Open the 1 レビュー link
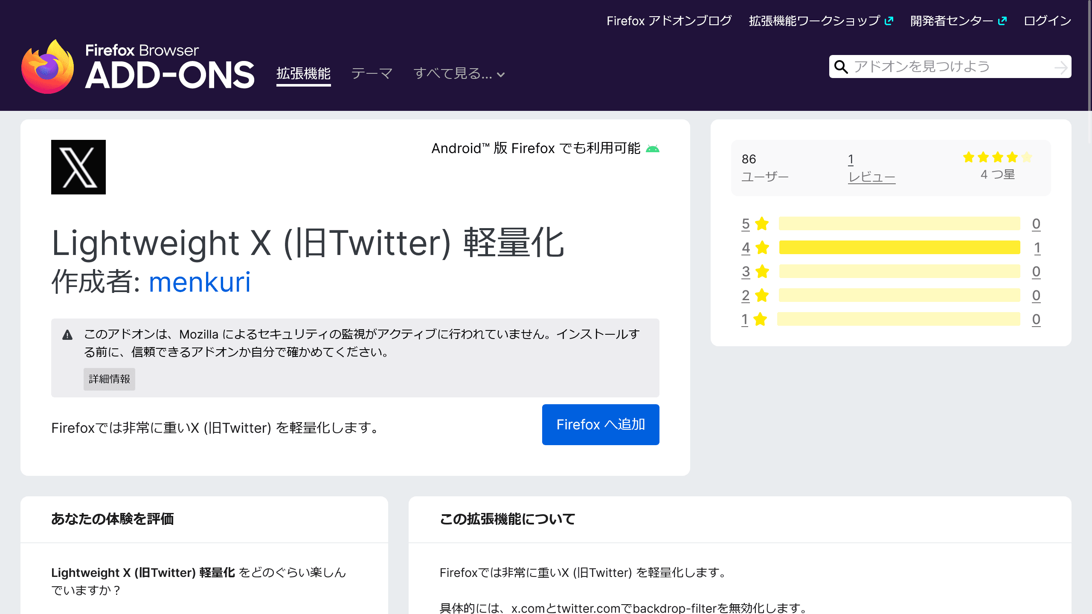The width and height of the screenshot is (1092, 614). pyautogui.click(x=871, y=168)
